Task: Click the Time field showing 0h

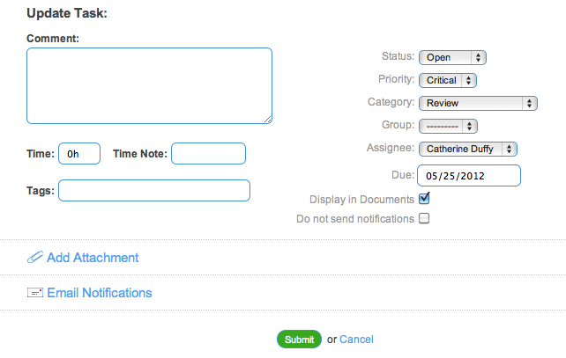Action: [x=79, y=154]
